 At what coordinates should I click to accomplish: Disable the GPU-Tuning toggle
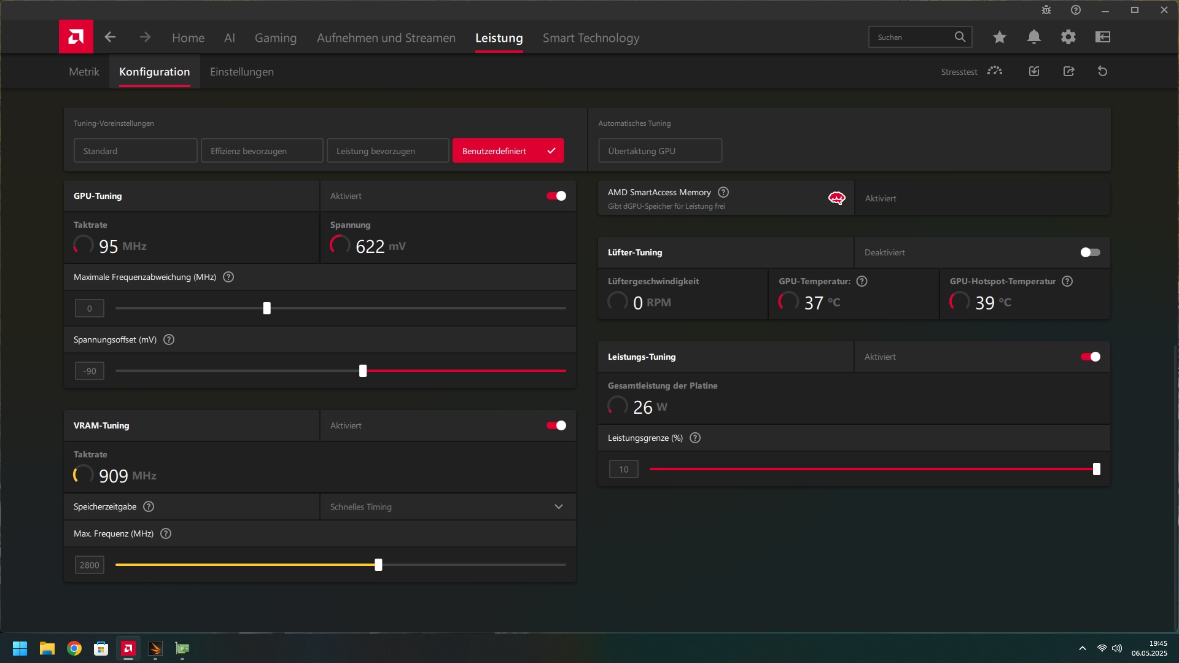click(x=556, y=196)
